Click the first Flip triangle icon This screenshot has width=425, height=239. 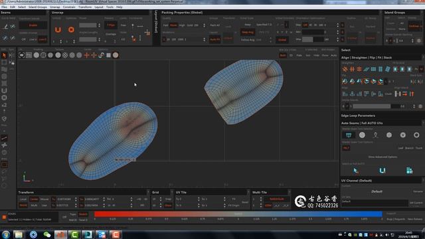click(345, 81)
